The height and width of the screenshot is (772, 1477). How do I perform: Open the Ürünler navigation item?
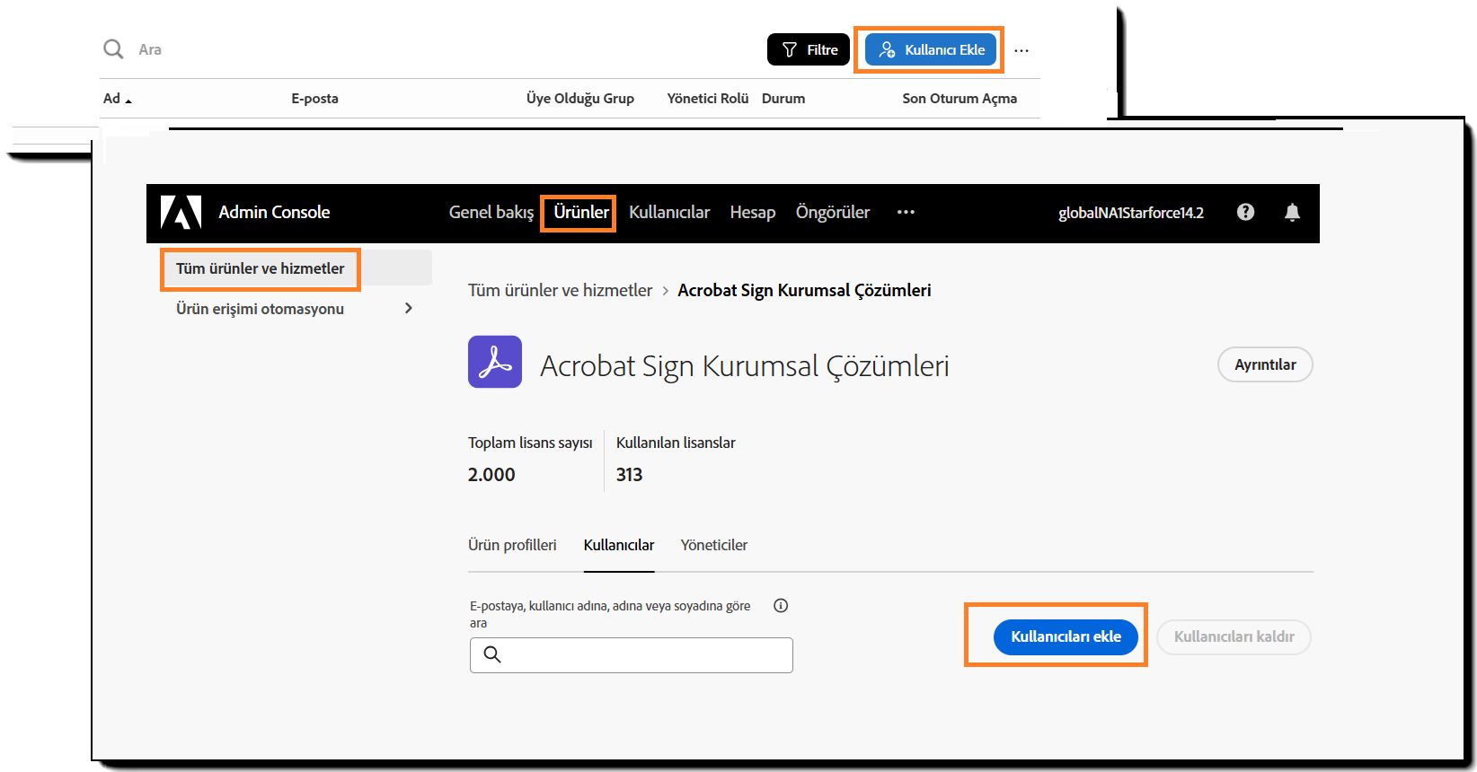click(580, 212)
